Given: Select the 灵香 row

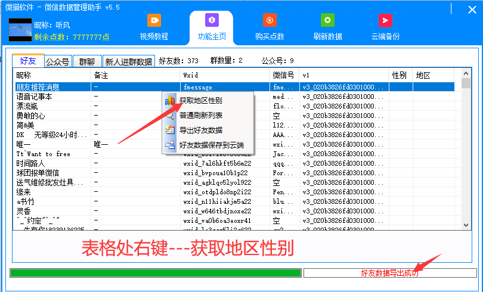Looking at the screenshot, I should tap(234, 211).
